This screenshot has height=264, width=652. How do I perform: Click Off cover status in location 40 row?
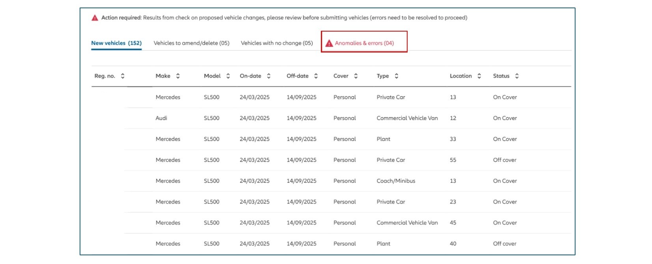pos(505,243)
